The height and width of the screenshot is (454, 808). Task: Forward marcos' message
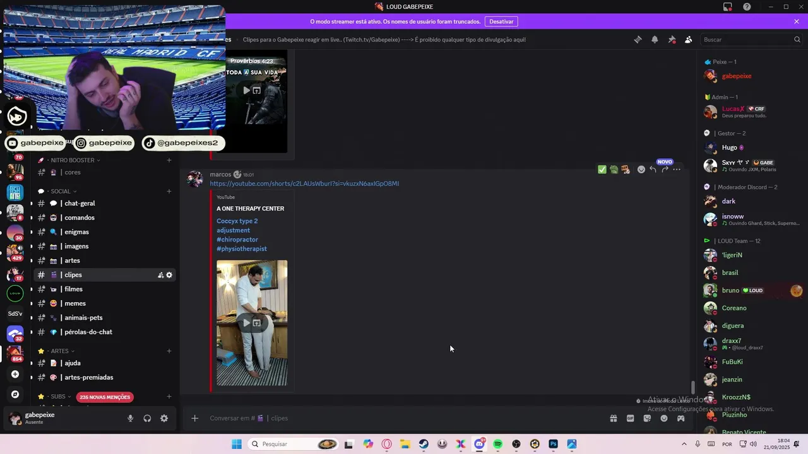tap(665, 170)
